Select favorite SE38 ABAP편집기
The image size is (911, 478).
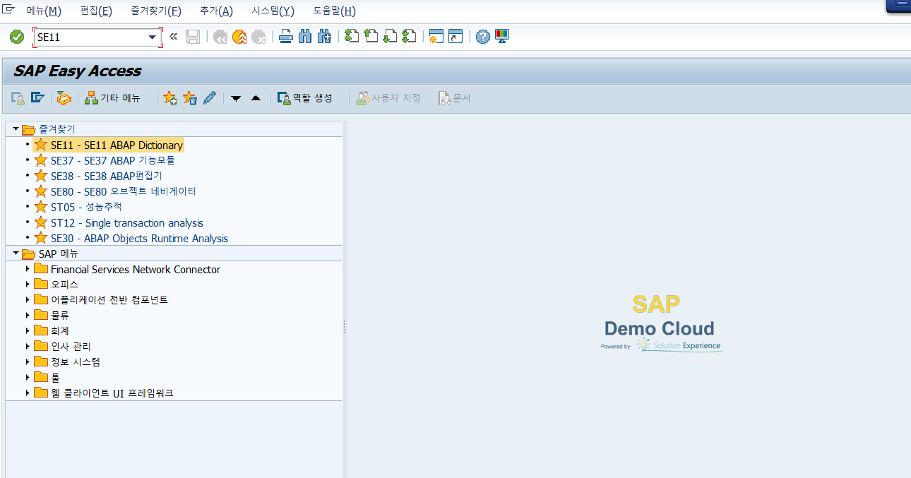click(x=107, y=177)
